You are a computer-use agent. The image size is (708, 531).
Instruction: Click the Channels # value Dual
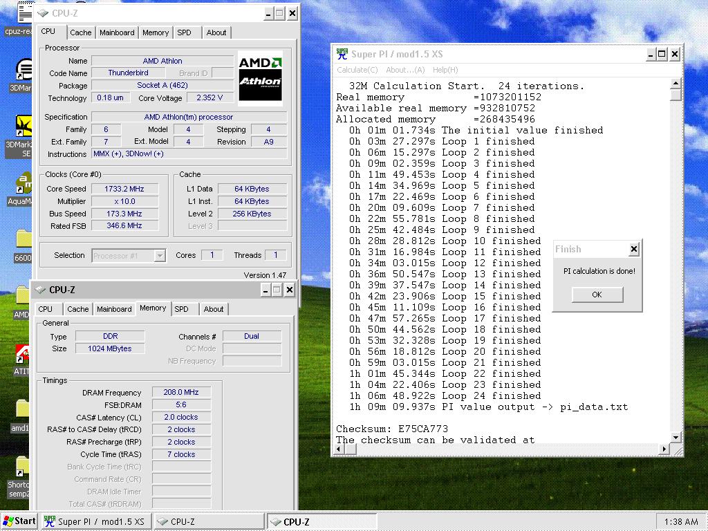(x=252, y=336)
